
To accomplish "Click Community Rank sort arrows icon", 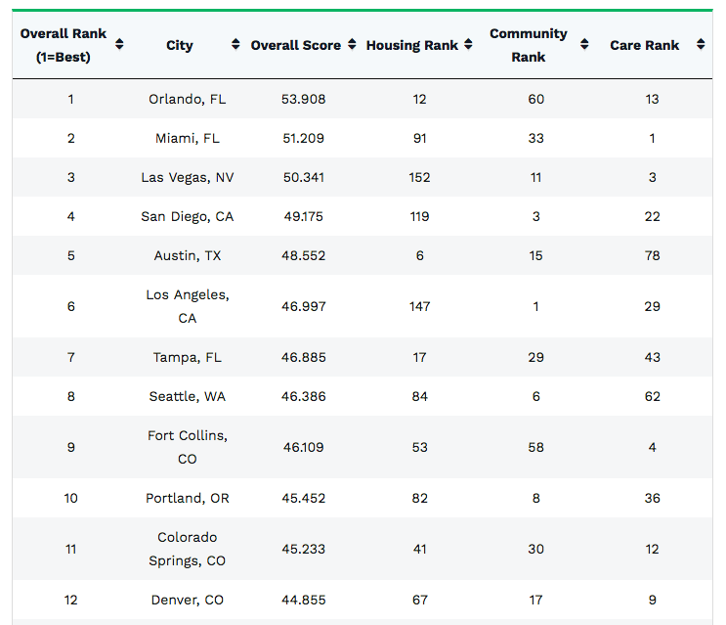I will [584, 45].
